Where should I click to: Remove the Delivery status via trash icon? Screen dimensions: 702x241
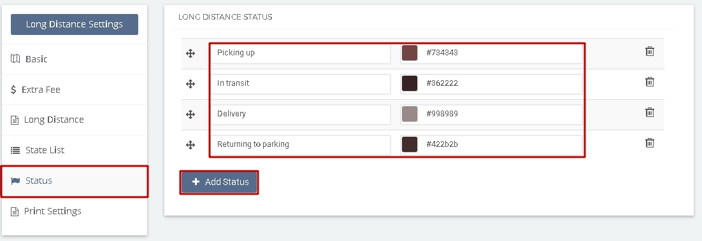[650, 112]
